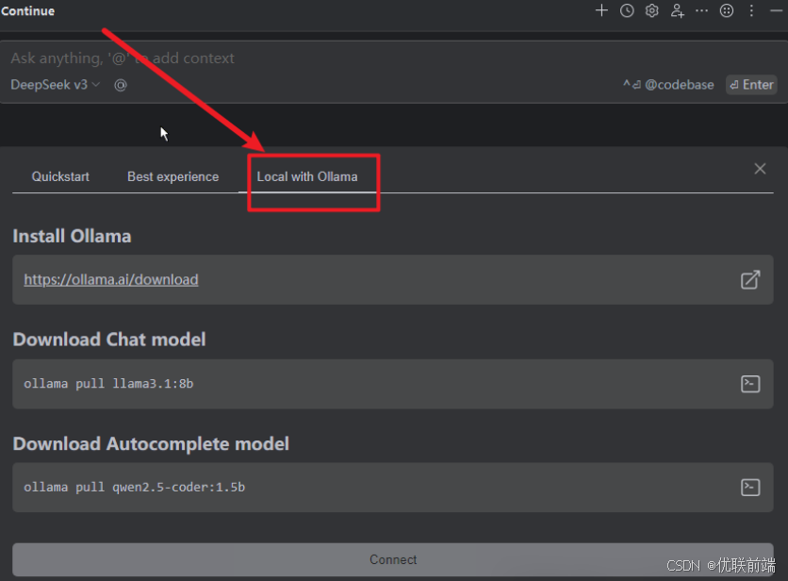Open Continue settings gear icon
Screen dimensions: 788x581
point(652,10)
